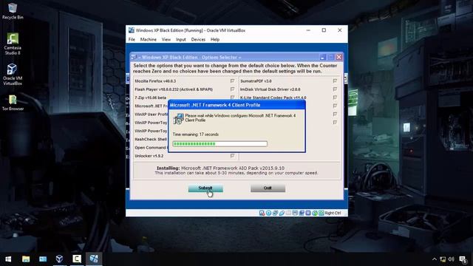Click the volume speaker tray icon
The height and width of the screenshot is (266, 473).
tap(451, 259)
